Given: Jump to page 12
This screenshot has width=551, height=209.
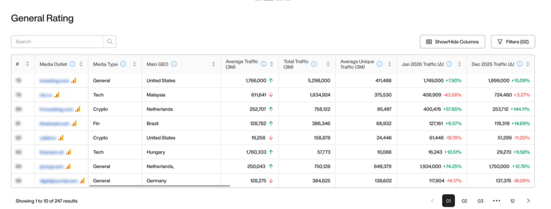Looking at the screenshot, I should click(x=512, y=201).
